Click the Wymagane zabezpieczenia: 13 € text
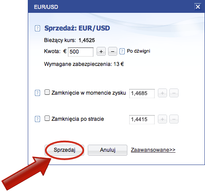205x192 pixels. coord(84,64)
